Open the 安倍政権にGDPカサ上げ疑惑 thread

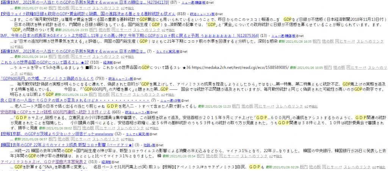[x=61, y=112]
